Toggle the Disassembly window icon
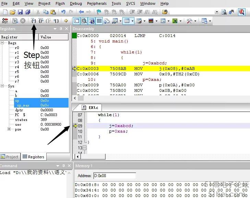The width and height of the screenshot is (250, 198). click(x=84, y=21)
